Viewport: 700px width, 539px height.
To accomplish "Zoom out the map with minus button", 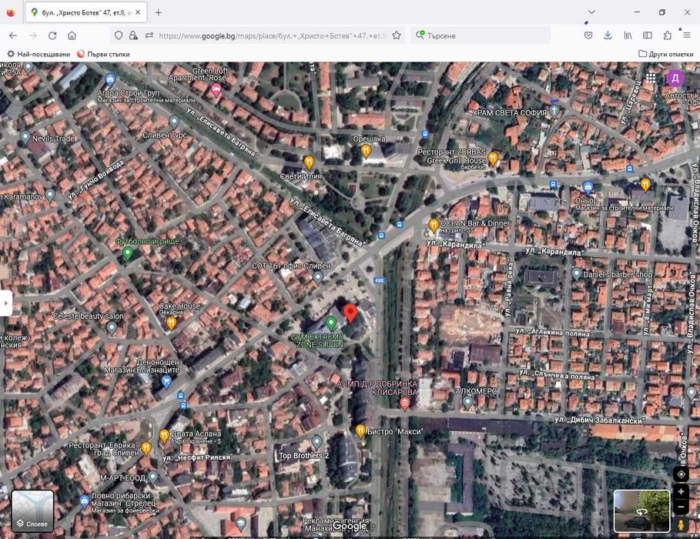I will [682, 507].
